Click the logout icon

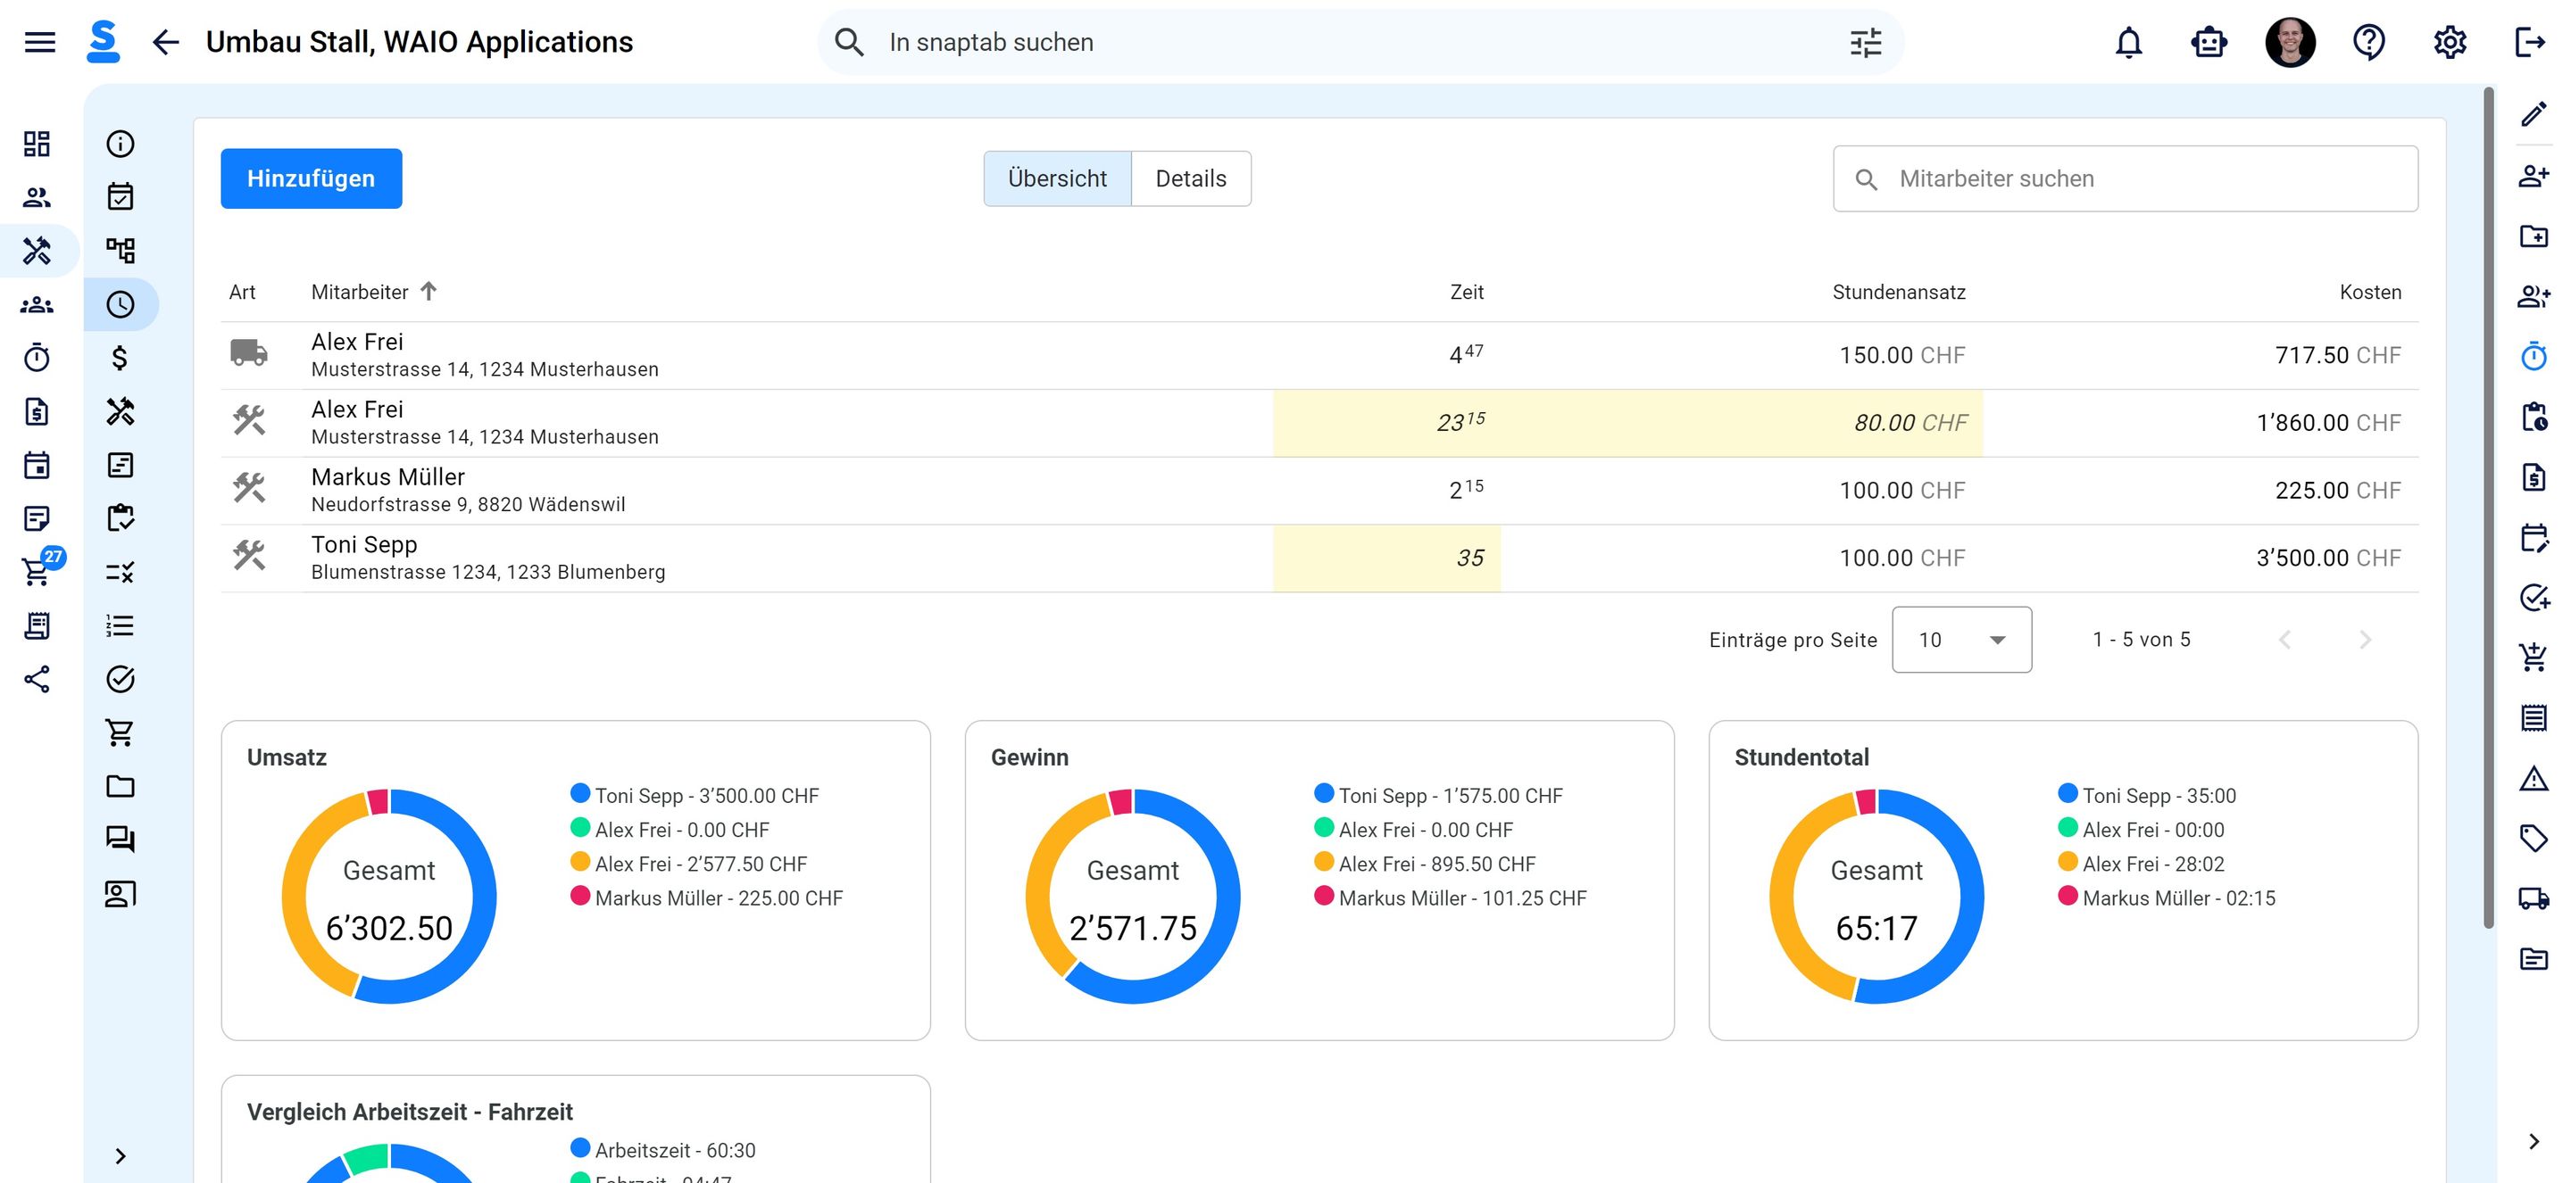(2529, 42)
